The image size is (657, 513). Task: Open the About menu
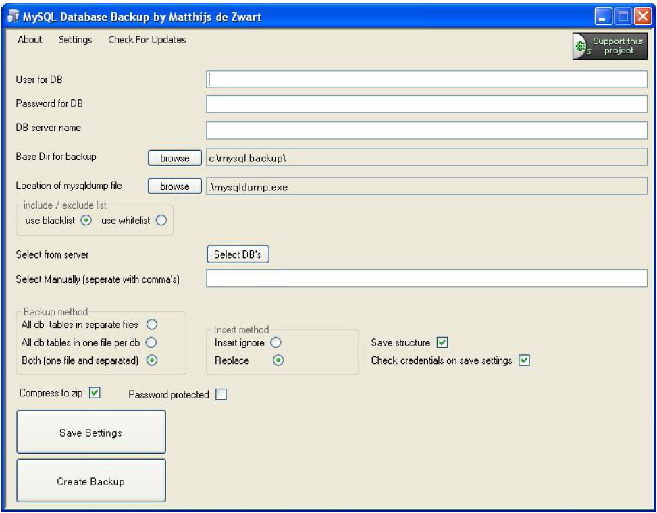click(30, 40)
